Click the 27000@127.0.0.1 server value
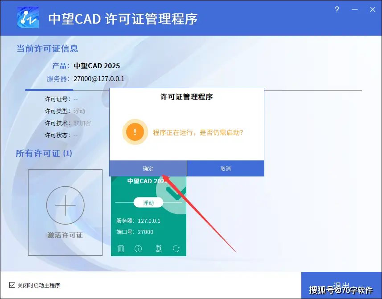 pos(99,78)
